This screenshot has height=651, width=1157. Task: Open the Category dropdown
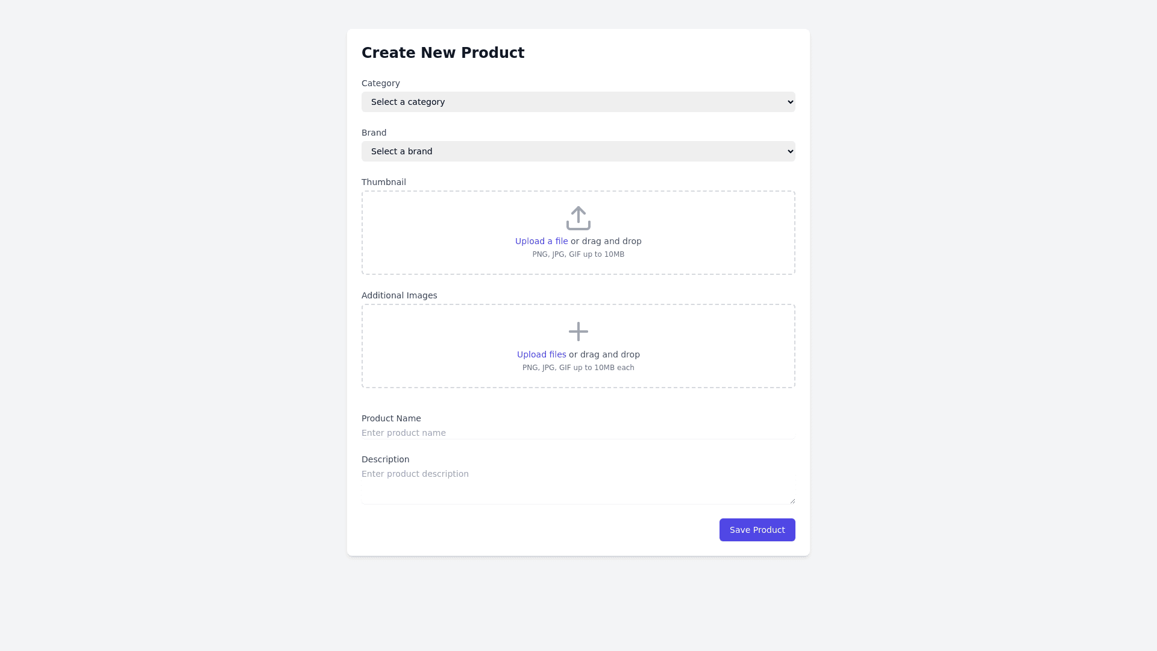coord(577,102)
